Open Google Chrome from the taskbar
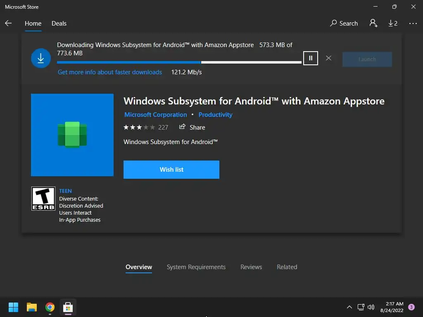423x317 pixels. (50, 307)
